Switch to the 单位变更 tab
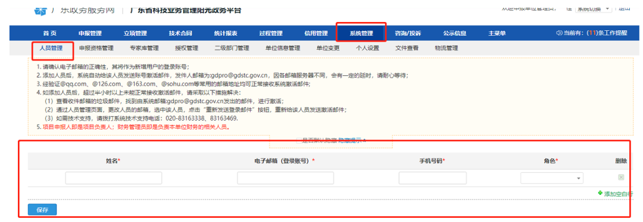This screenshot has width=643, height=222. pos(327,48)
